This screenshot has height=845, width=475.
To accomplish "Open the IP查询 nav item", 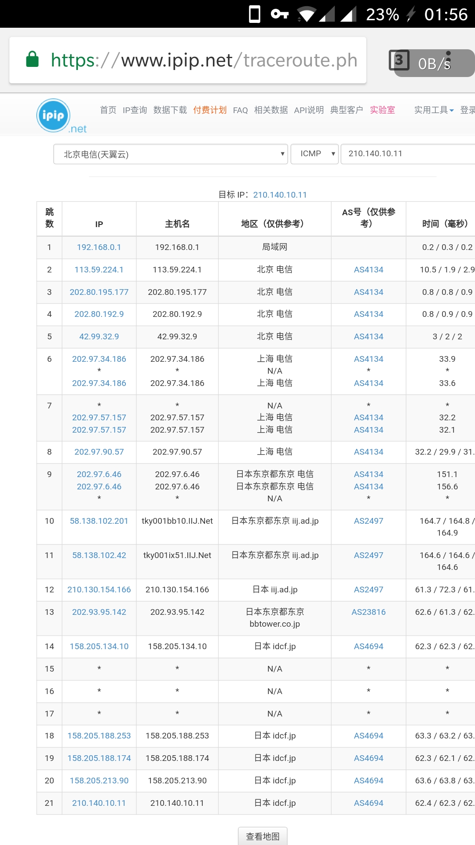I will (x=135, y=110).
